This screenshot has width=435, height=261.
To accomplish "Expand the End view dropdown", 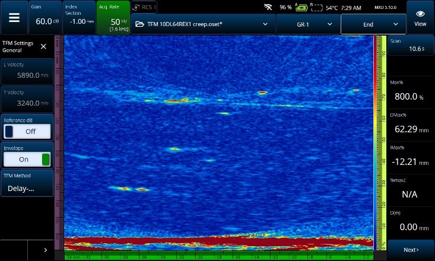I will pos(372,24).
